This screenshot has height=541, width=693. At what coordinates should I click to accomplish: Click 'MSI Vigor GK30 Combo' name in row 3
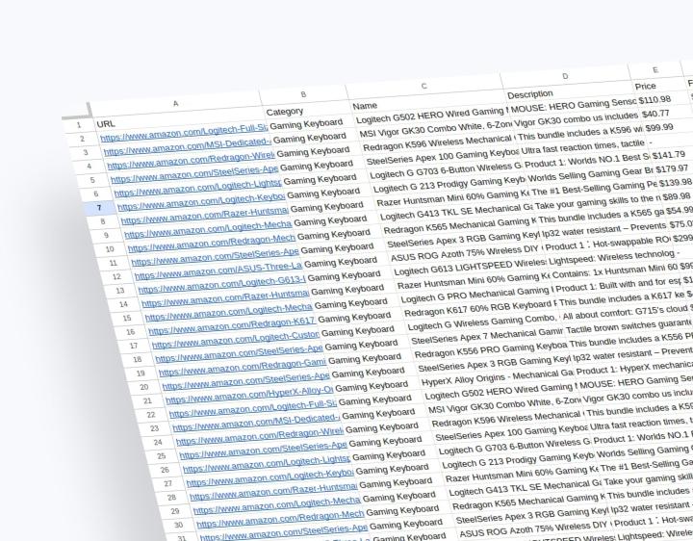436,130
